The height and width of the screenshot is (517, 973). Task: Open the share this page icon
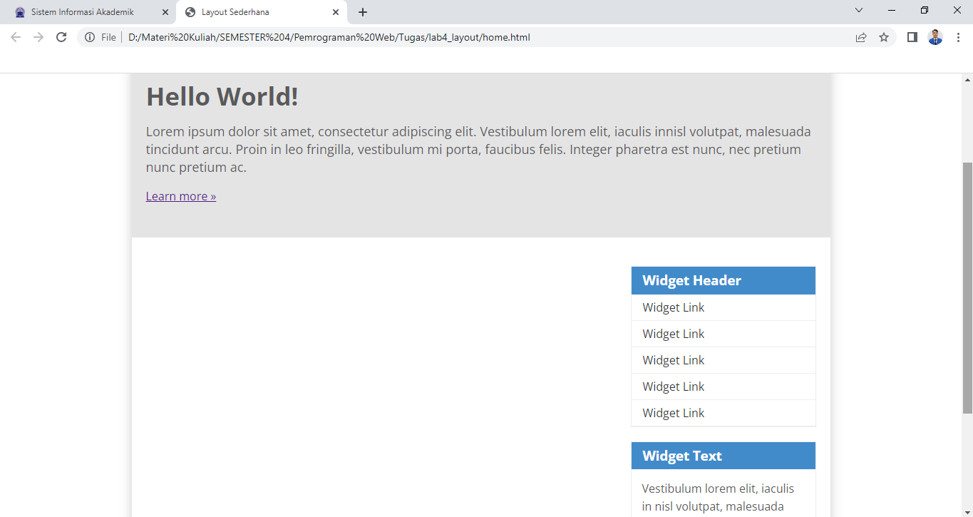[860, 37]
